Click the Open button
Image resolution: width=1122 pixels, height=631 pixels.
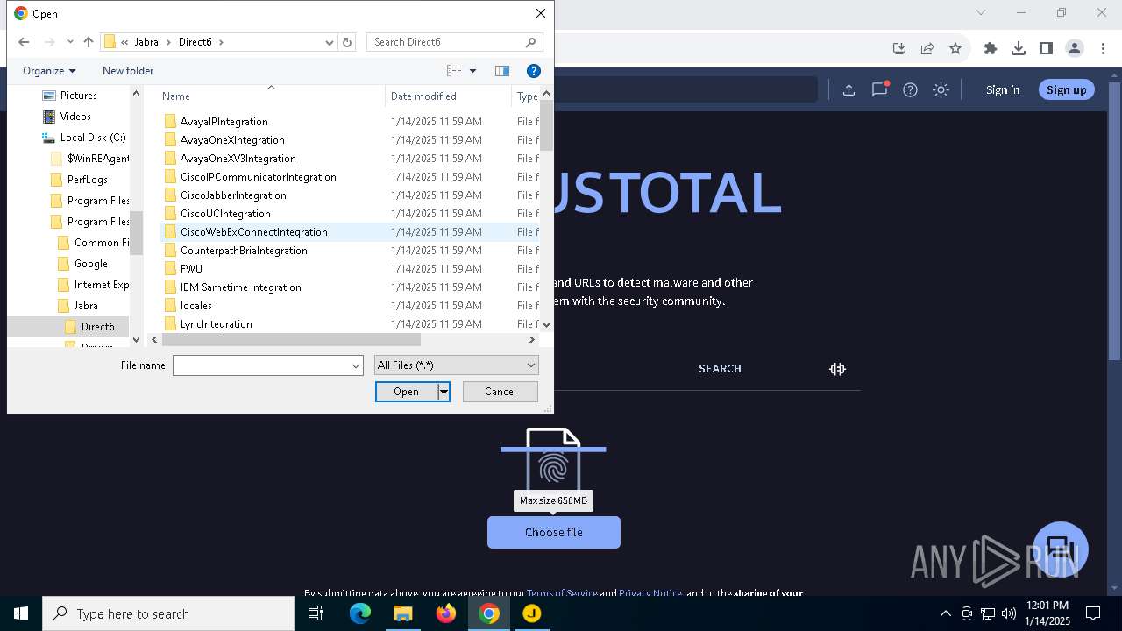(x=406, y=392)
